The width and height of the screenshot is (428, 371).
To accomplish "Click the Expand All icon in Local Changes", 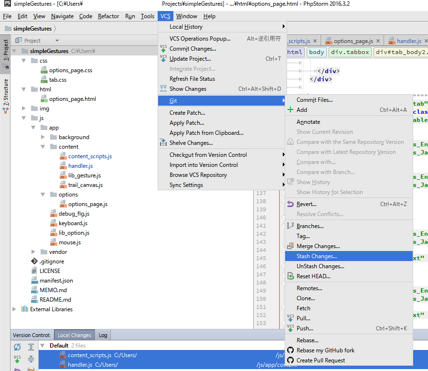I will click(31, 347).
